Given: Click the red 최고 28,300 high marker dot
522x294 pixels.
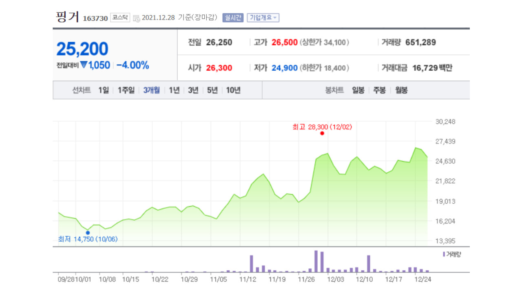Looking at the screenshot, I should 322,133.
